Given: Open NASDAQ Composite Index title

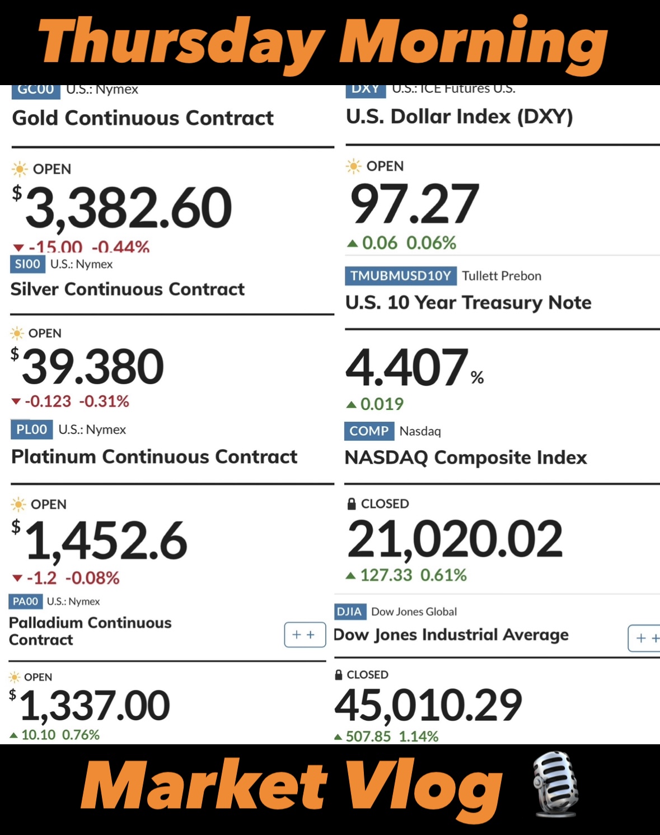Looking at the screenshot, I should pos(466,458).
